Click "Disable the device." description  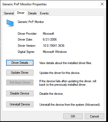coord(51,94)
